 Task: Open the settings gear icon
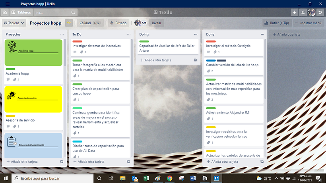(x=320, y=13)
